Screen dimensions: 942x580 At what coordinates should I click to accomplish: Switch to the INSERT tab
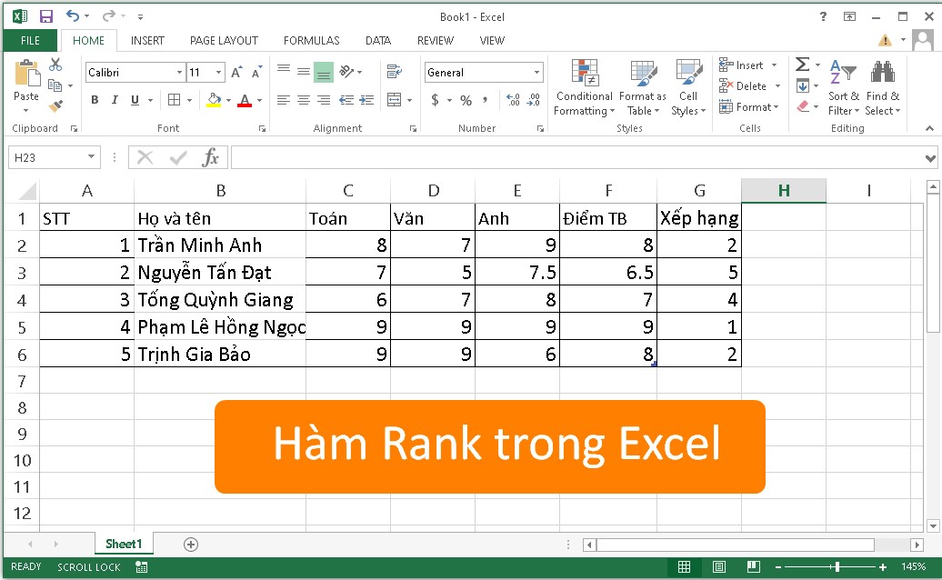147,41
